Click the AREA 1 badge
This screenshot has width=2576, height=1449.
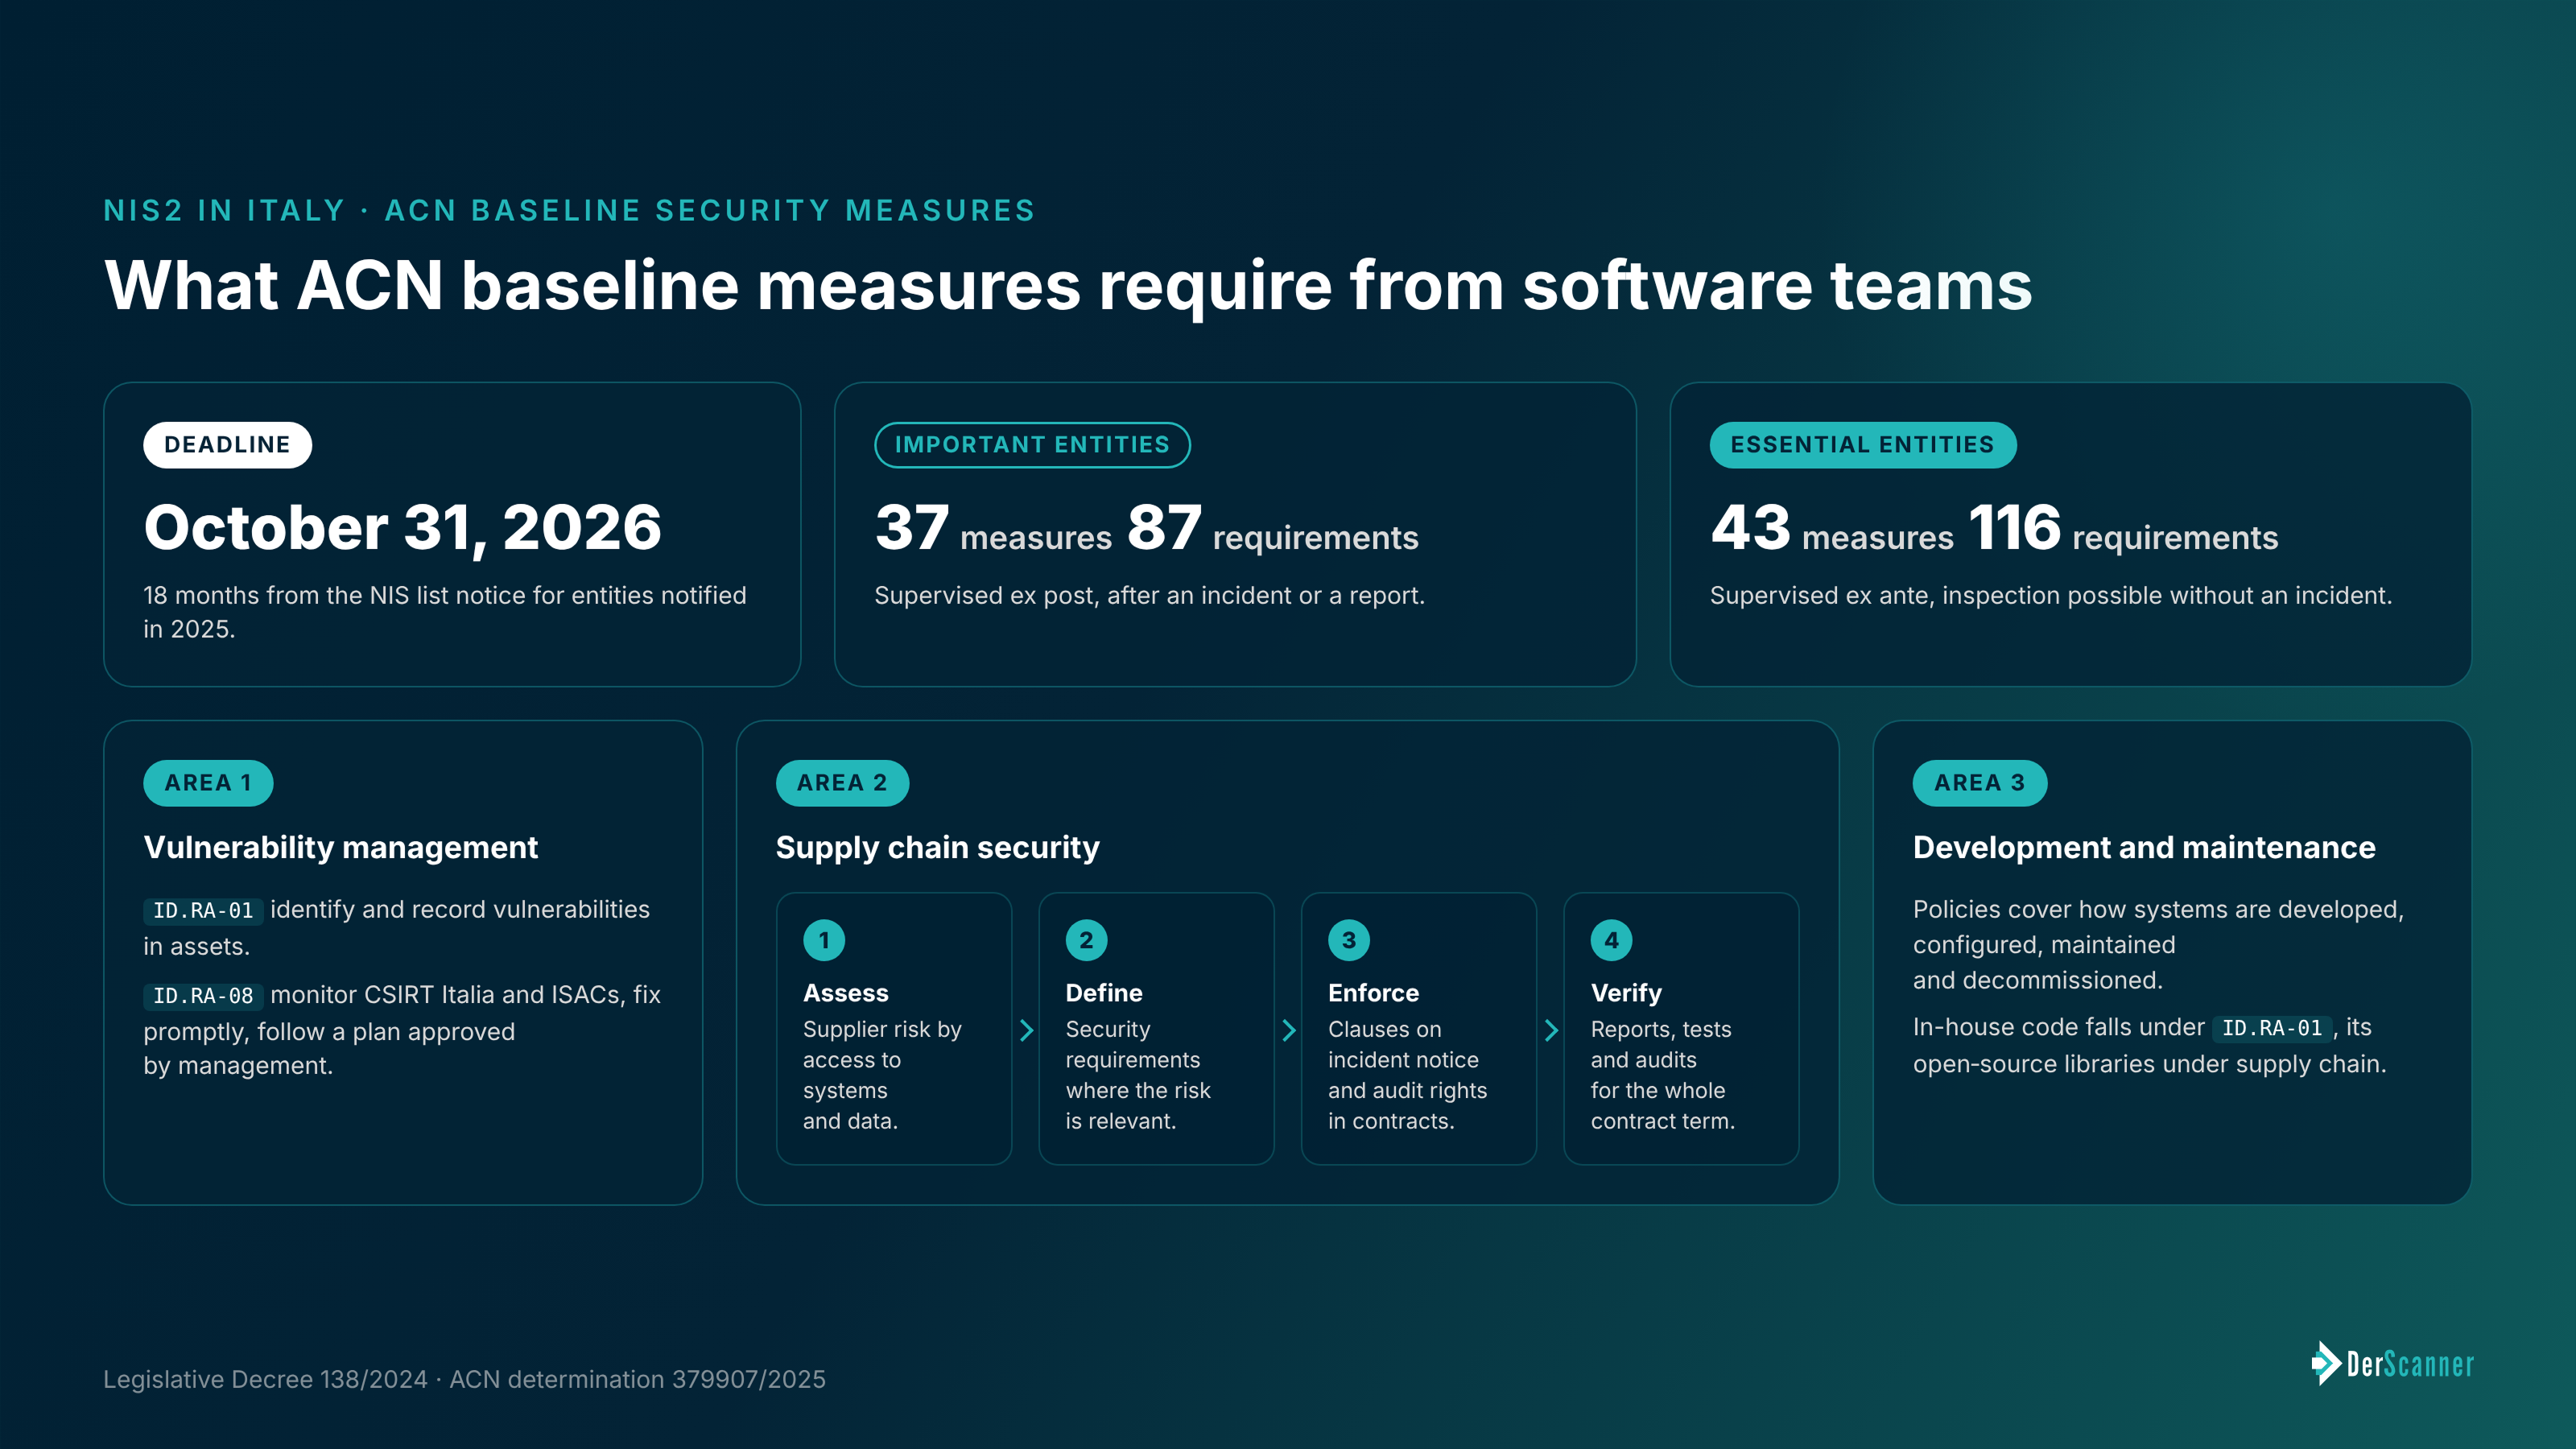pyautogui.click(x=208, y=783)
